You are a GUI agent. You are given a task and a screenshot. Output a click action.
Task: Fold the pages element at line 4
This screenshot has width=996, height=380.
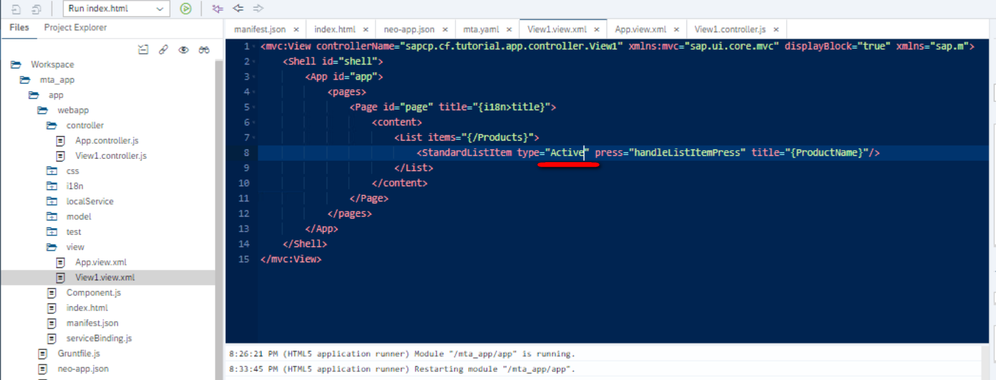254,92
